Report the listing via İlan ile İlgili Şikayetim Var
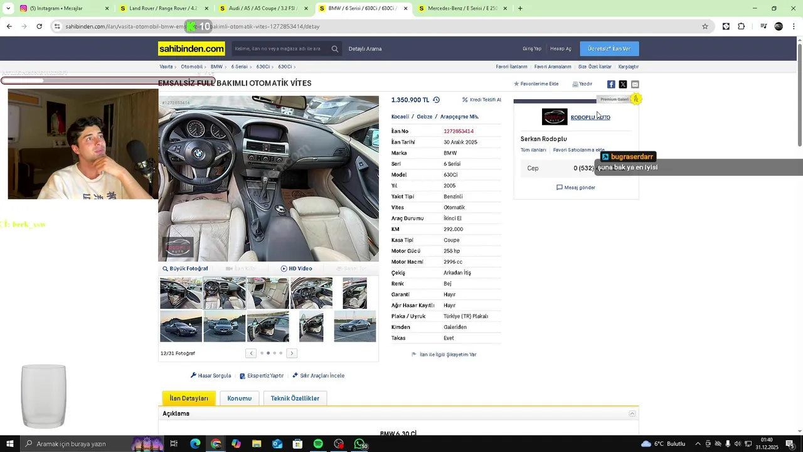The image size is (803, 452). pos(444,355)
